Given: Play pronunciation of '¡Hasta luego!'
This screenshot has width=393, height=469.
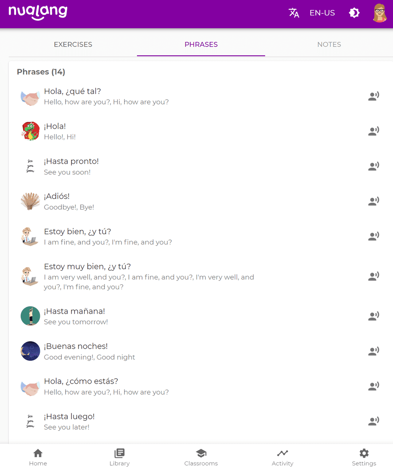Looking at the screenshot, I should 373,421.
